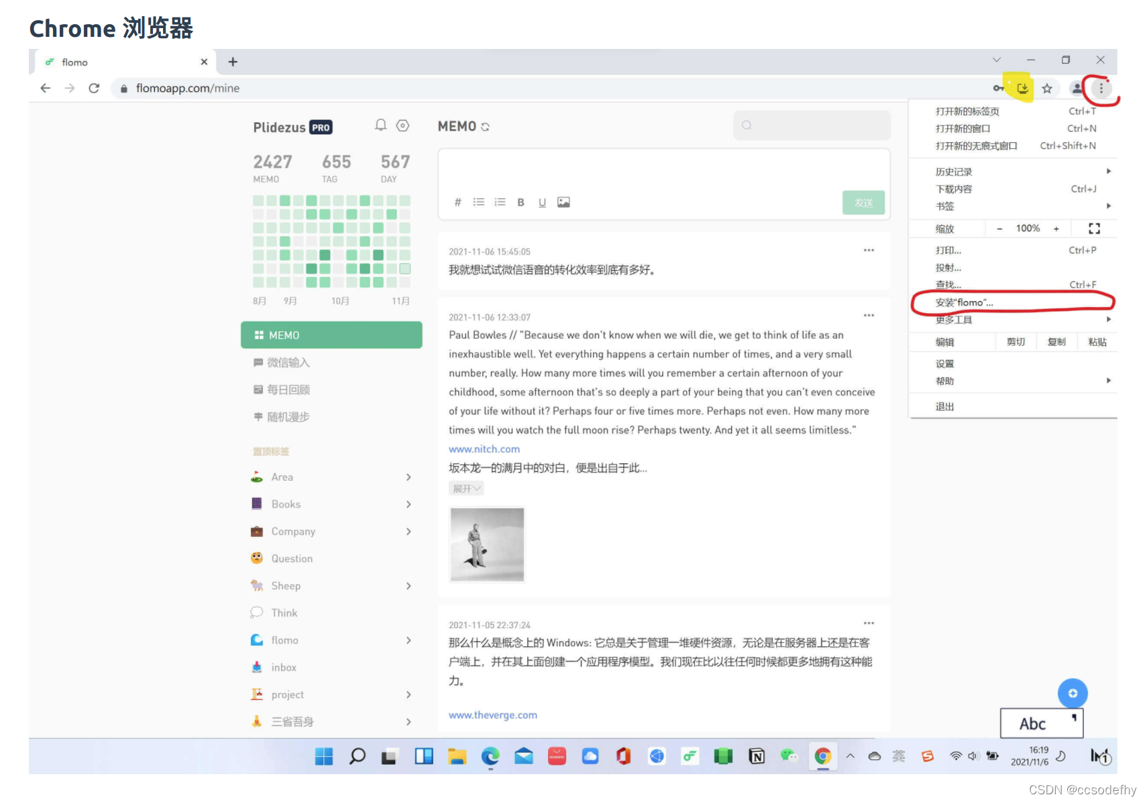Open options of the 12:33:07 memo
This screenshot has height=803, width=1147.
869,315
